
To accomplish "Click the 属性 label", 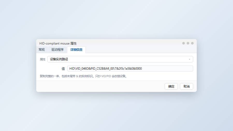I will (42, 59).
